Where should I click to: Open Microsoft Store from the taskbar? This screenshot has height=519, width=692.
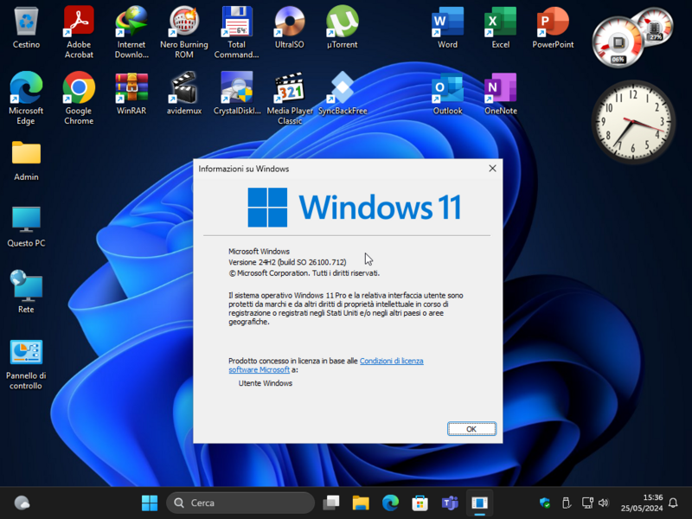(420, 503)
